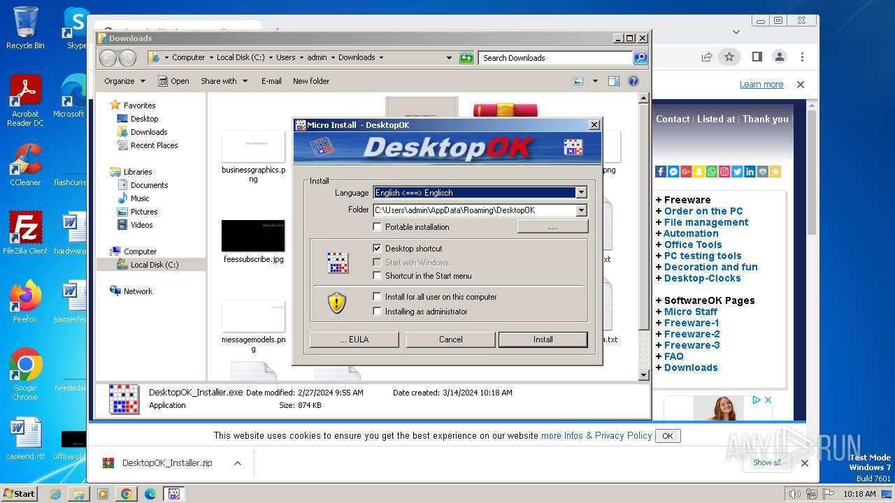Open Chrome profile avatar icon

click(x=779, y=57)
